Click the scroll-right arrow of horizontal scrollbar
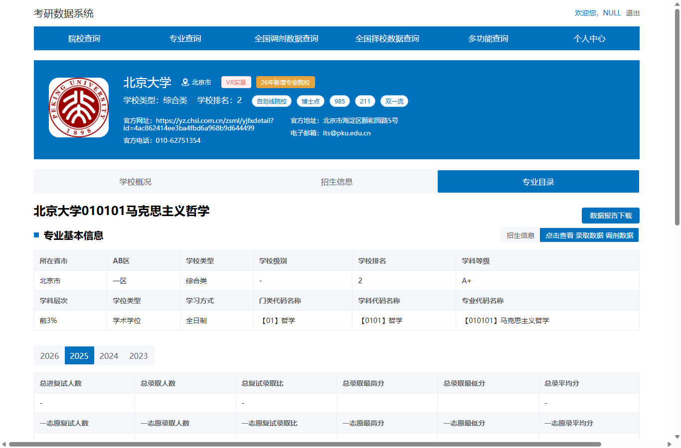Viewport: 681px width, 448px height. click(x=670, y=444)
